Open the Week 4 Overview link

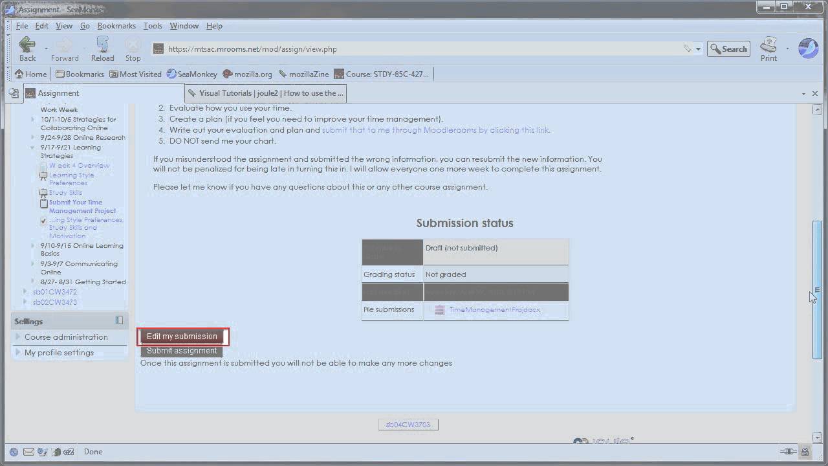click(x=80, y=166)
